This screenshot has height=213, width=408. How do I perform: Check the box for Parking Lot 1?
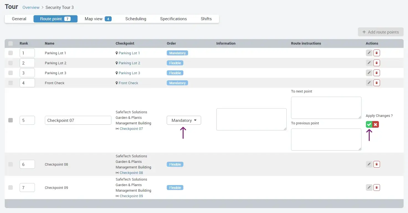tap(11, 53)
